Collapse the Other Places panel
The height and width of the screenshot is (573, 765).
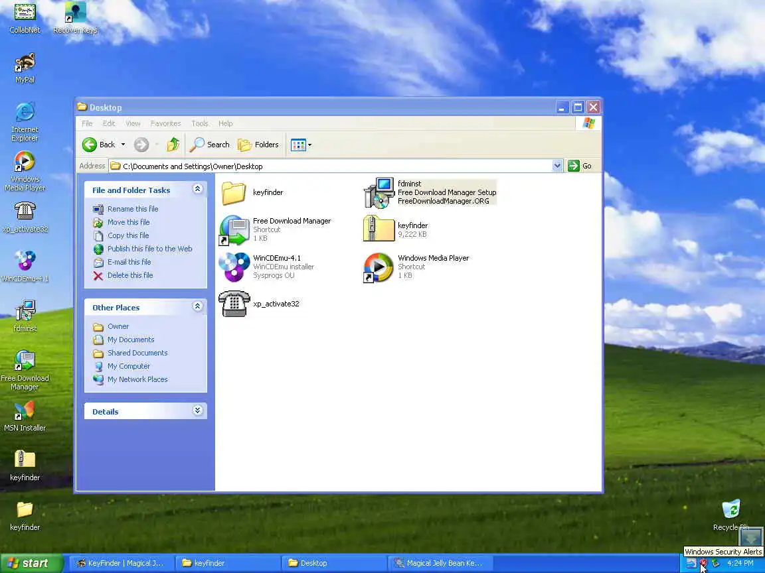pos(198,306)
